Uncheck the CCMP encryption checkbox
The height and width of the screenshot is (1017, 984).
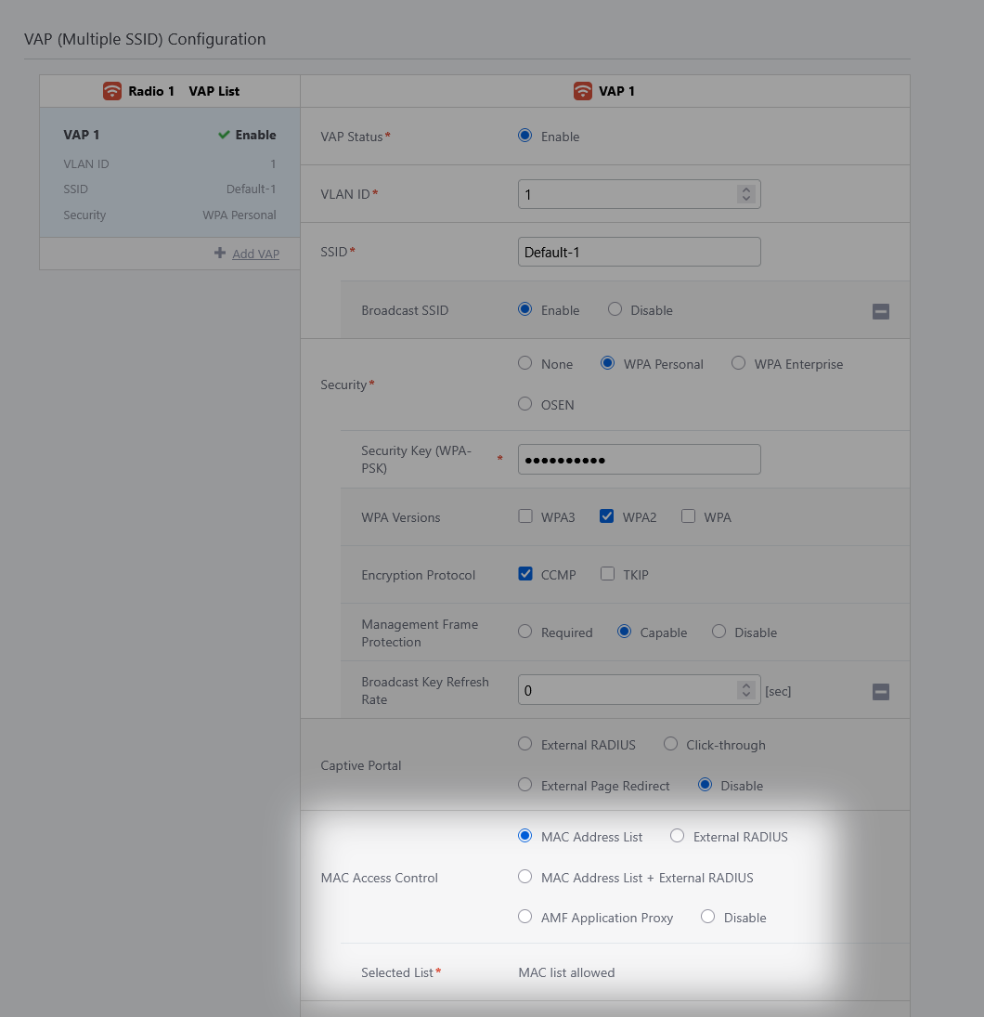(x=525, y=574)
